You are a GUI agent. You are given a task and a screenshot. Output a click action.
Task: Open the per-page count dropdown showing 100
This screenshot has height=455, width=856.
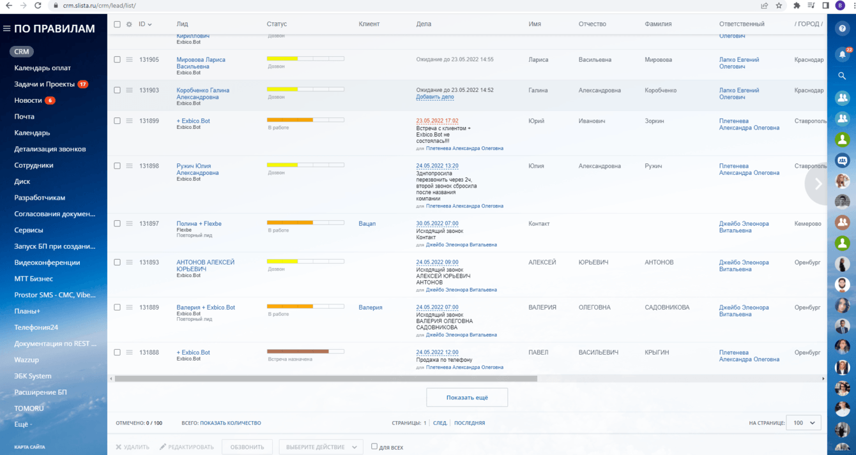(x=803, y=422)
